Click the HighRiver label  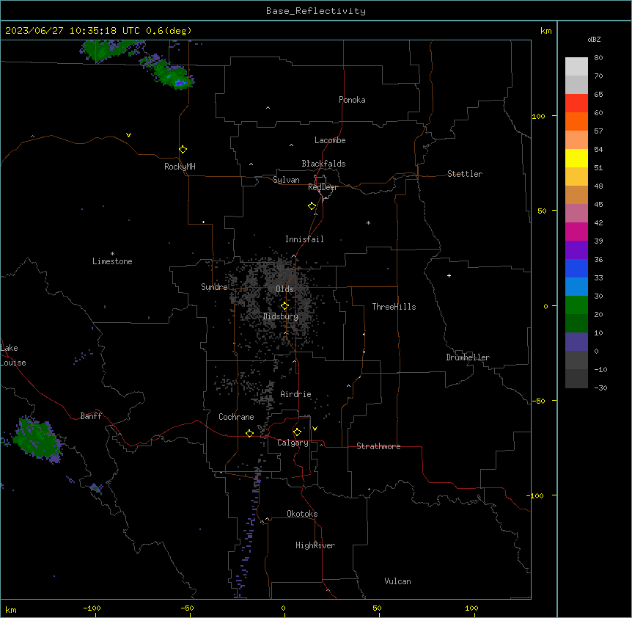pos(315,545)
